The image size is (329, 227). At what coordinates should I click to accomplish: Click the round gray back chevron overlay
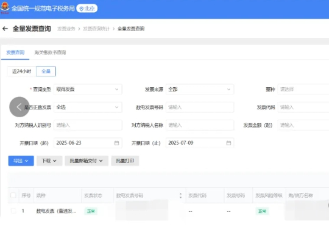19,107
